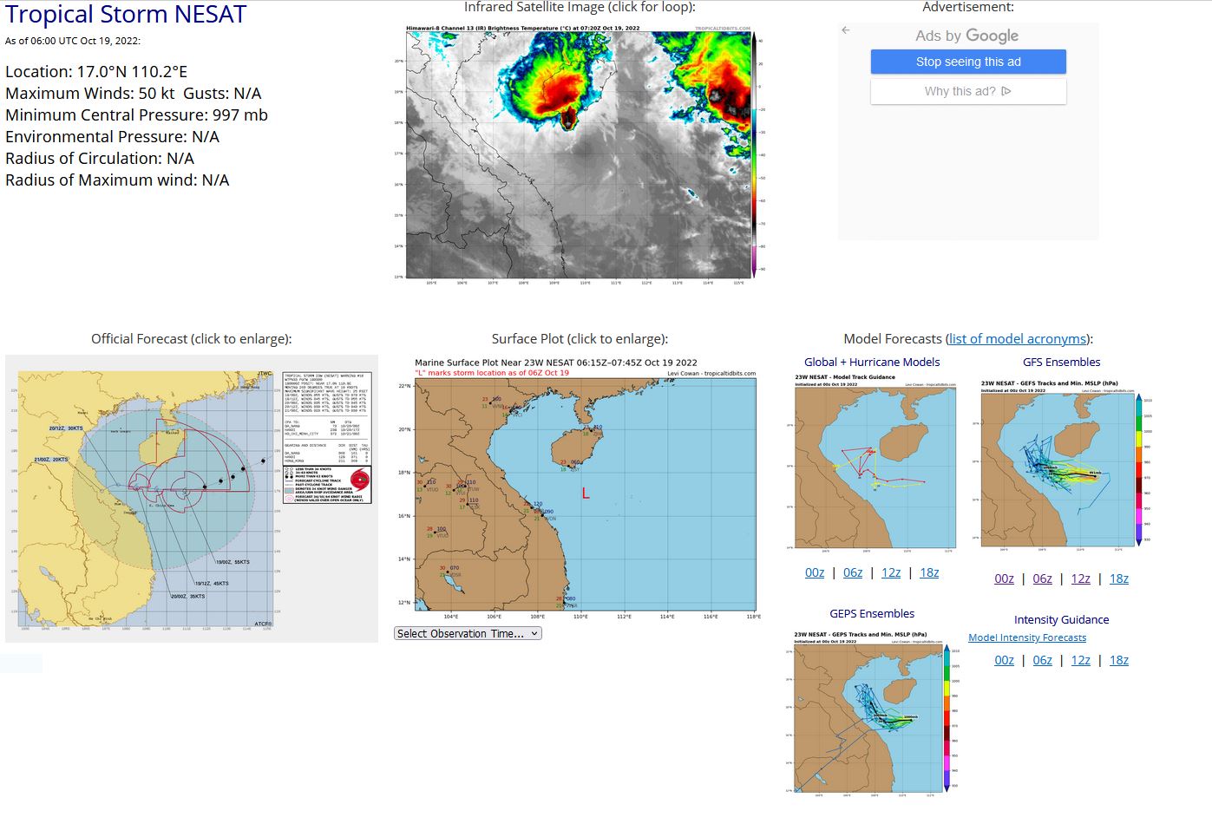Select 12z run under GFS Ensembles
This screenshot has width=1212, height=817.
pos(1080,578)
